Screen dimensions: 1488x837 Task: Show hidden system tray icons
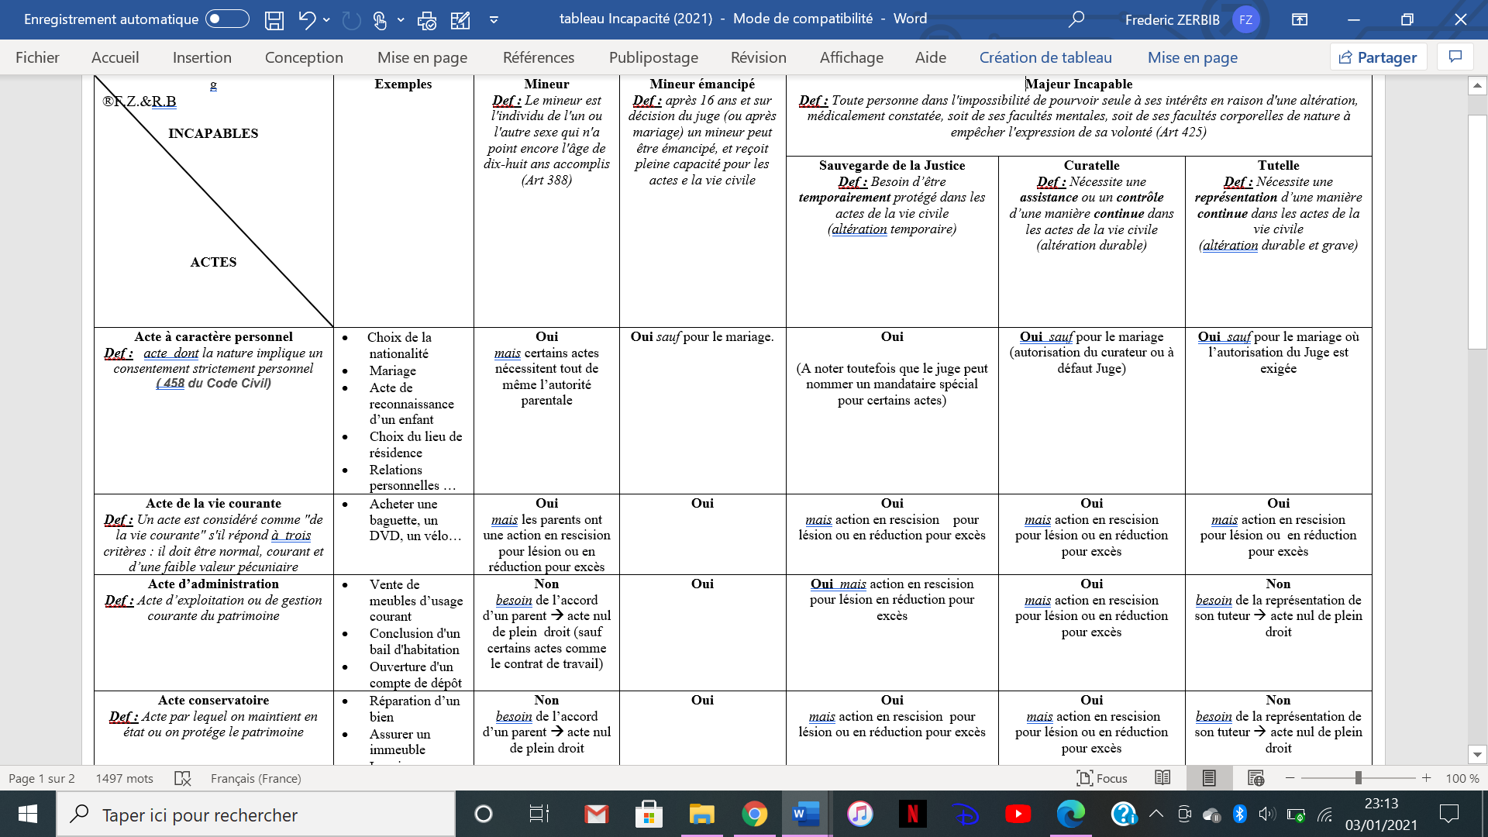click(1156, 814)
